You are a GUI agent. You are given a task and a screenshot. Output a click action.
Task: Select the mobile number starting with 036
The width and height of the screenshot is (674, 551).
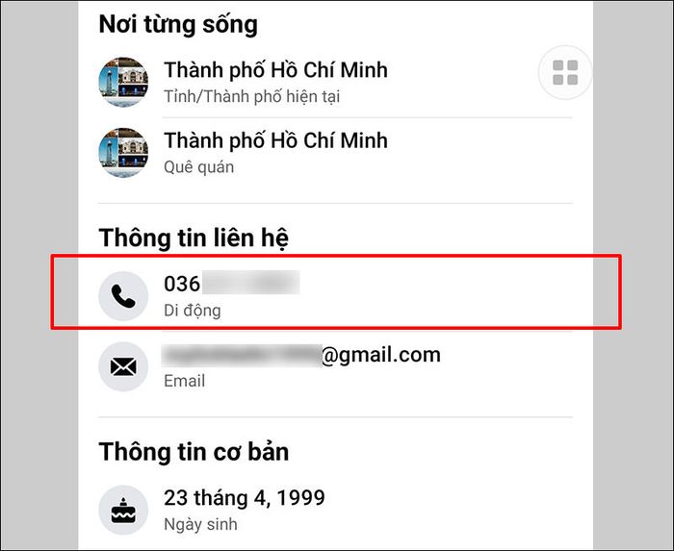232,284
